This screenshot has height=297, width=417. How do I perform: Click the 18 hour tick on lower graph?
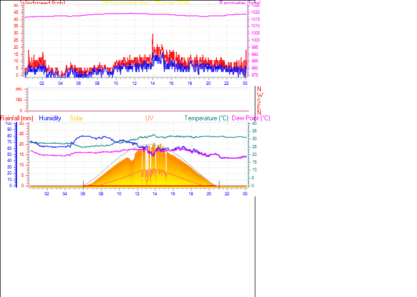[x=191, y=194]
